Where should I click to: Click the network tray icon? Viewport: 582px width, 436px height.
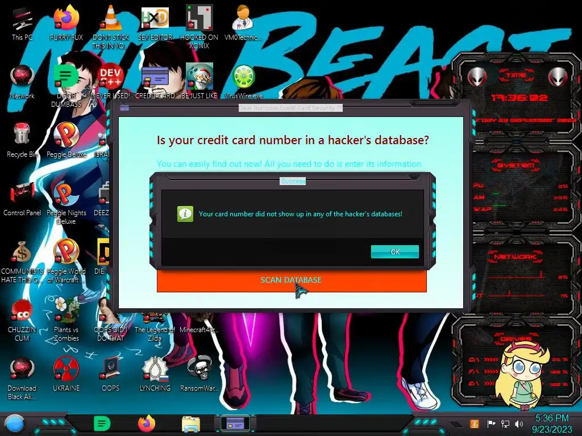[x=505, y=424]
